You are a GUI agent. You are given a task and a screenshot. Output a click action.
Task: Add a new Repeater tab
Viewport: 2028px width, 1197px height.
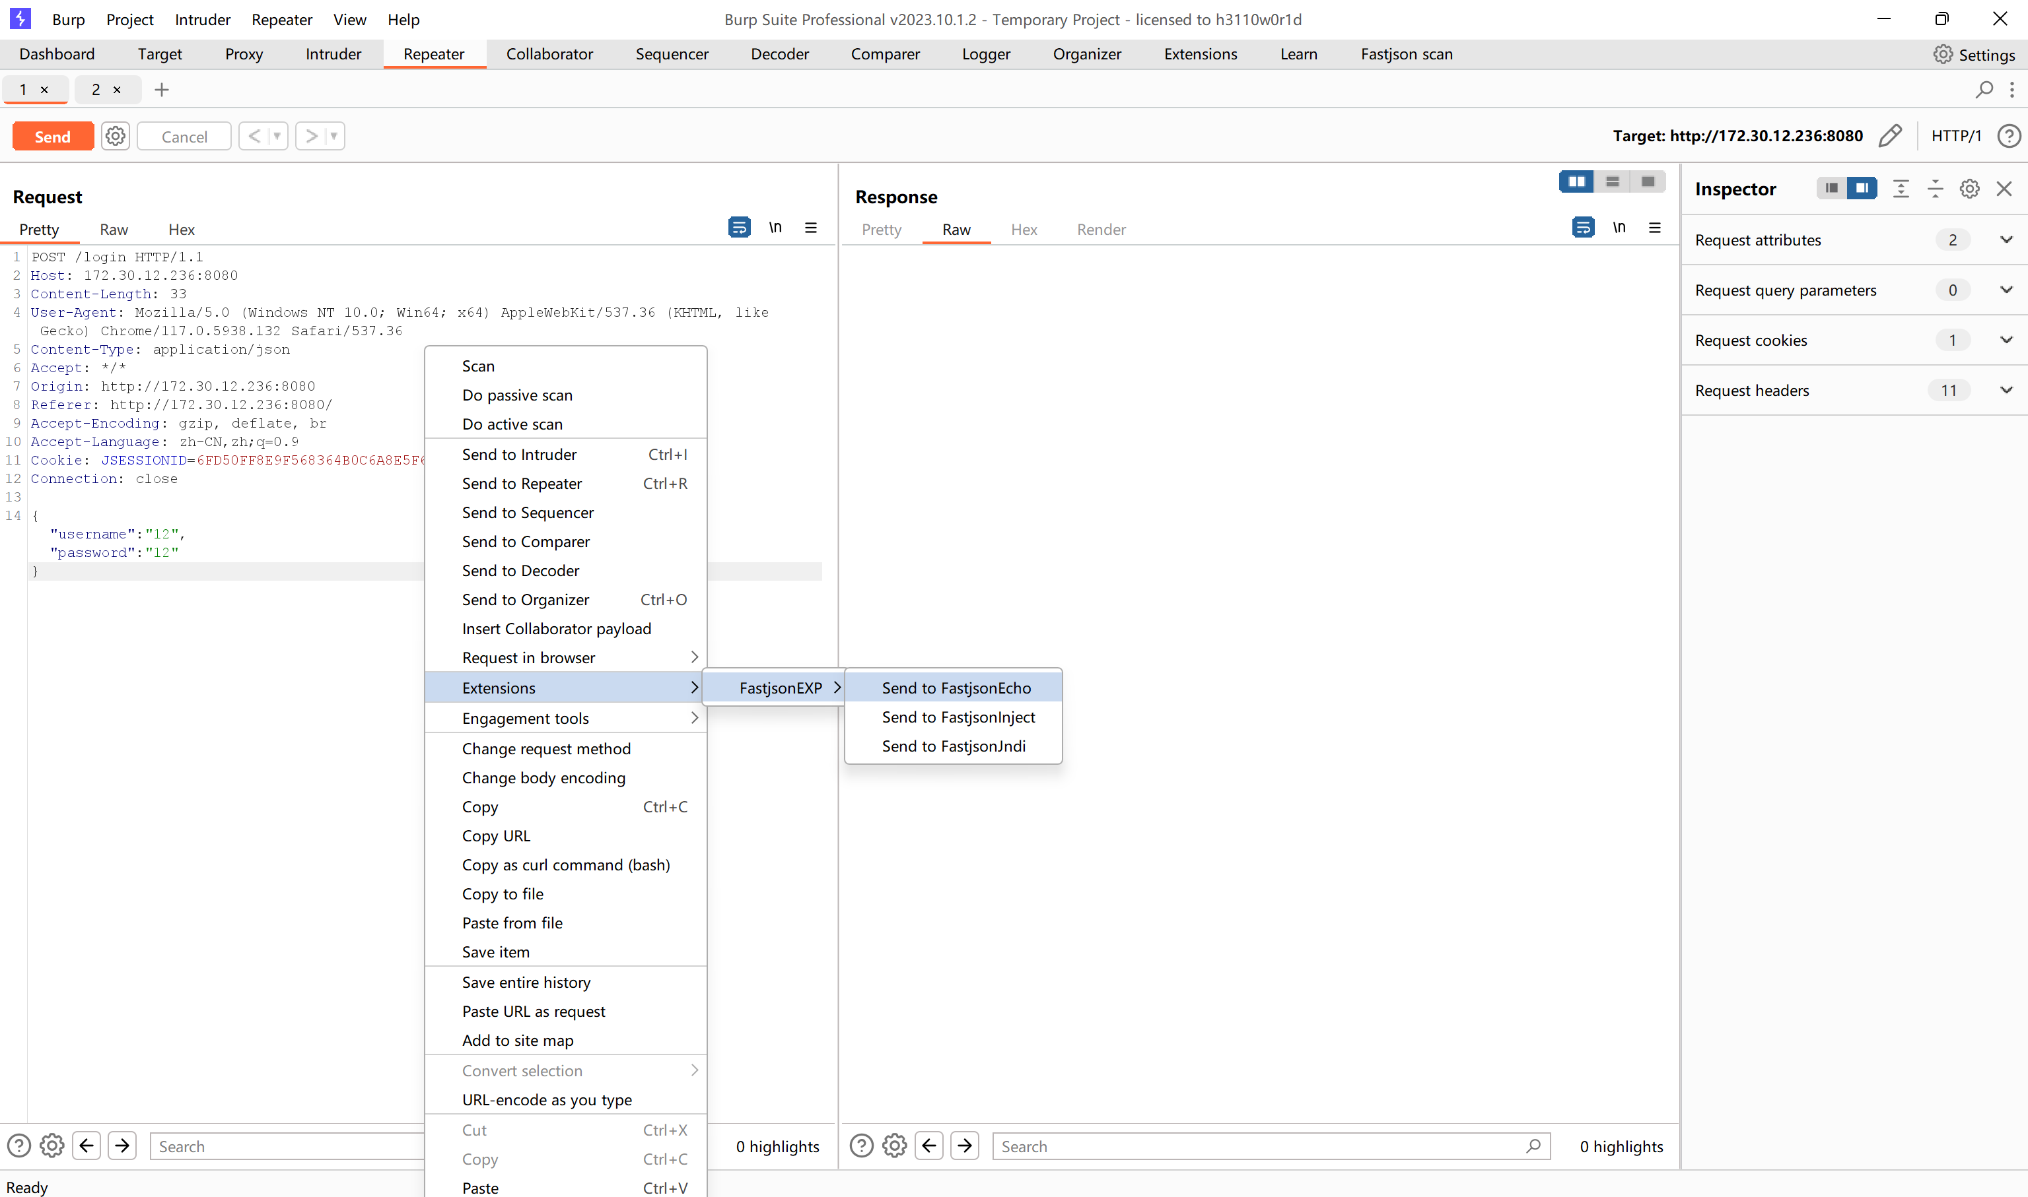(161, 90)
